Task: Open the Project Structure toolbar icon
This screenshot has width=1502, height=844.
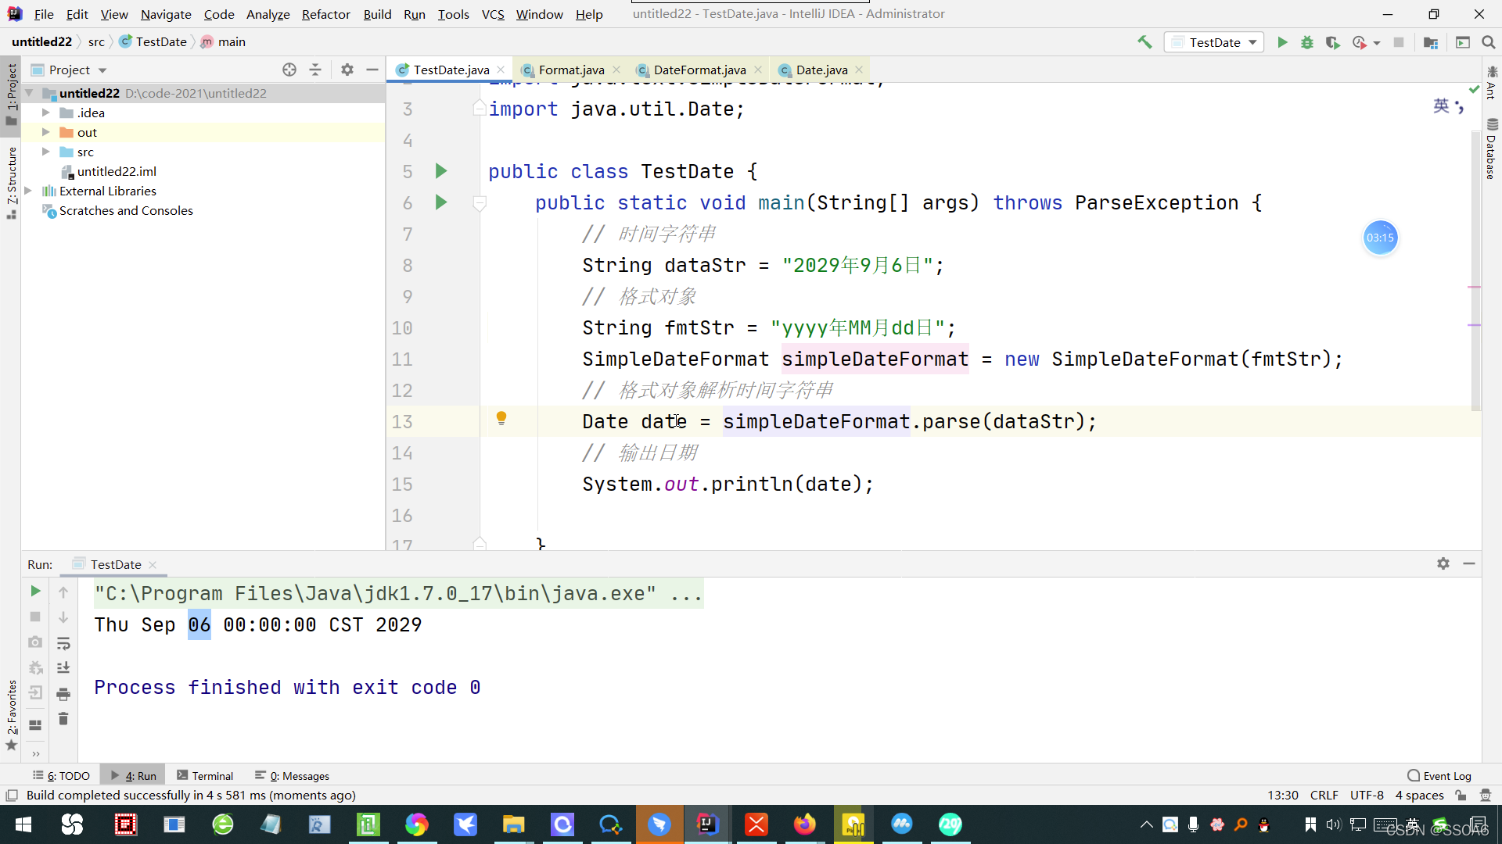Action: [1431, 42]
